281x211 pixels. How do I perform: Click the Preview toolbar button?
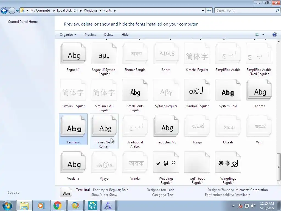(x=90, y=35)
